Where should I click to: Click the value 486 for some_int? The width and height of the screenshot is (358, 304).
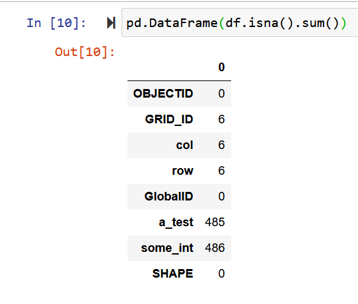click(215, 248)
